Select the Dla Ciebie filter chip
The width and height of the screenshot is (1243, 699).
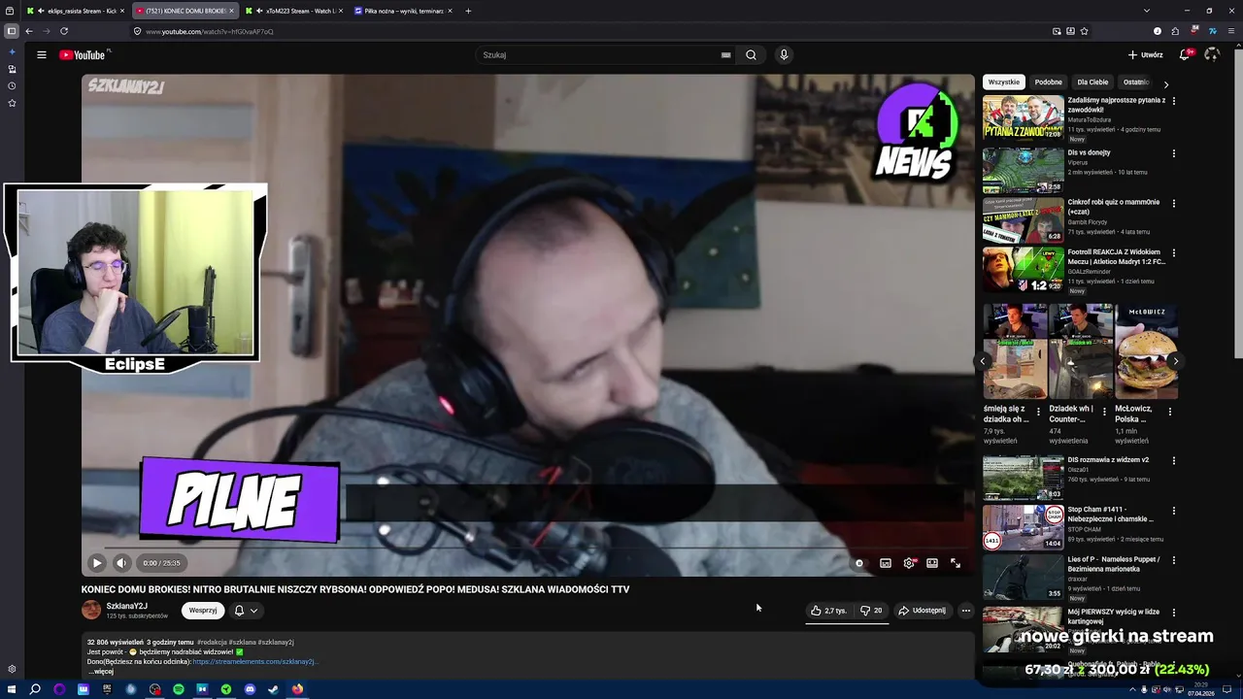click(1092, 83)
